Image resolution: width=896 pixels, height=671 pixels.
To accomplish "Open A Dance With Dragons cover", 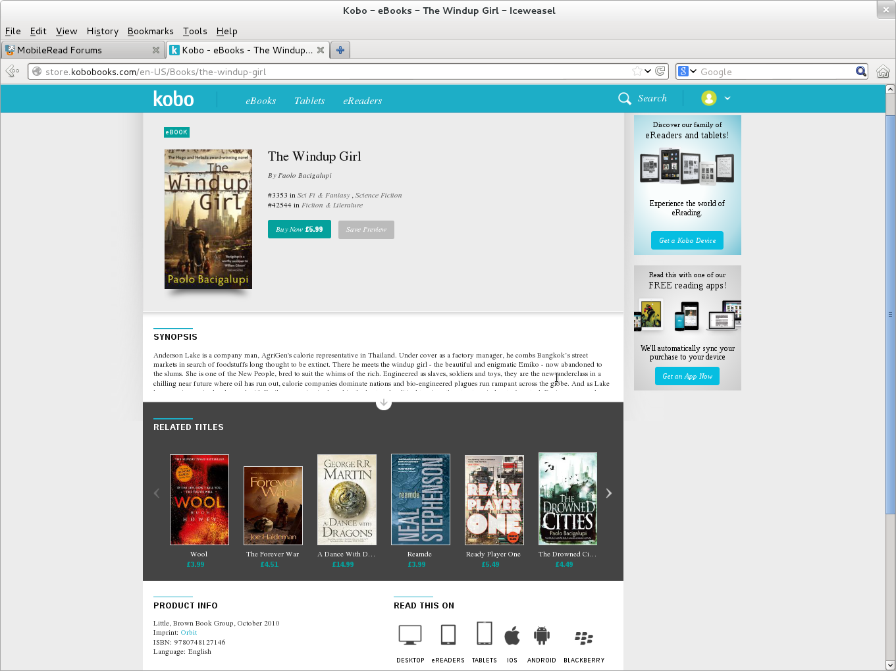I will tap(347, 500).
